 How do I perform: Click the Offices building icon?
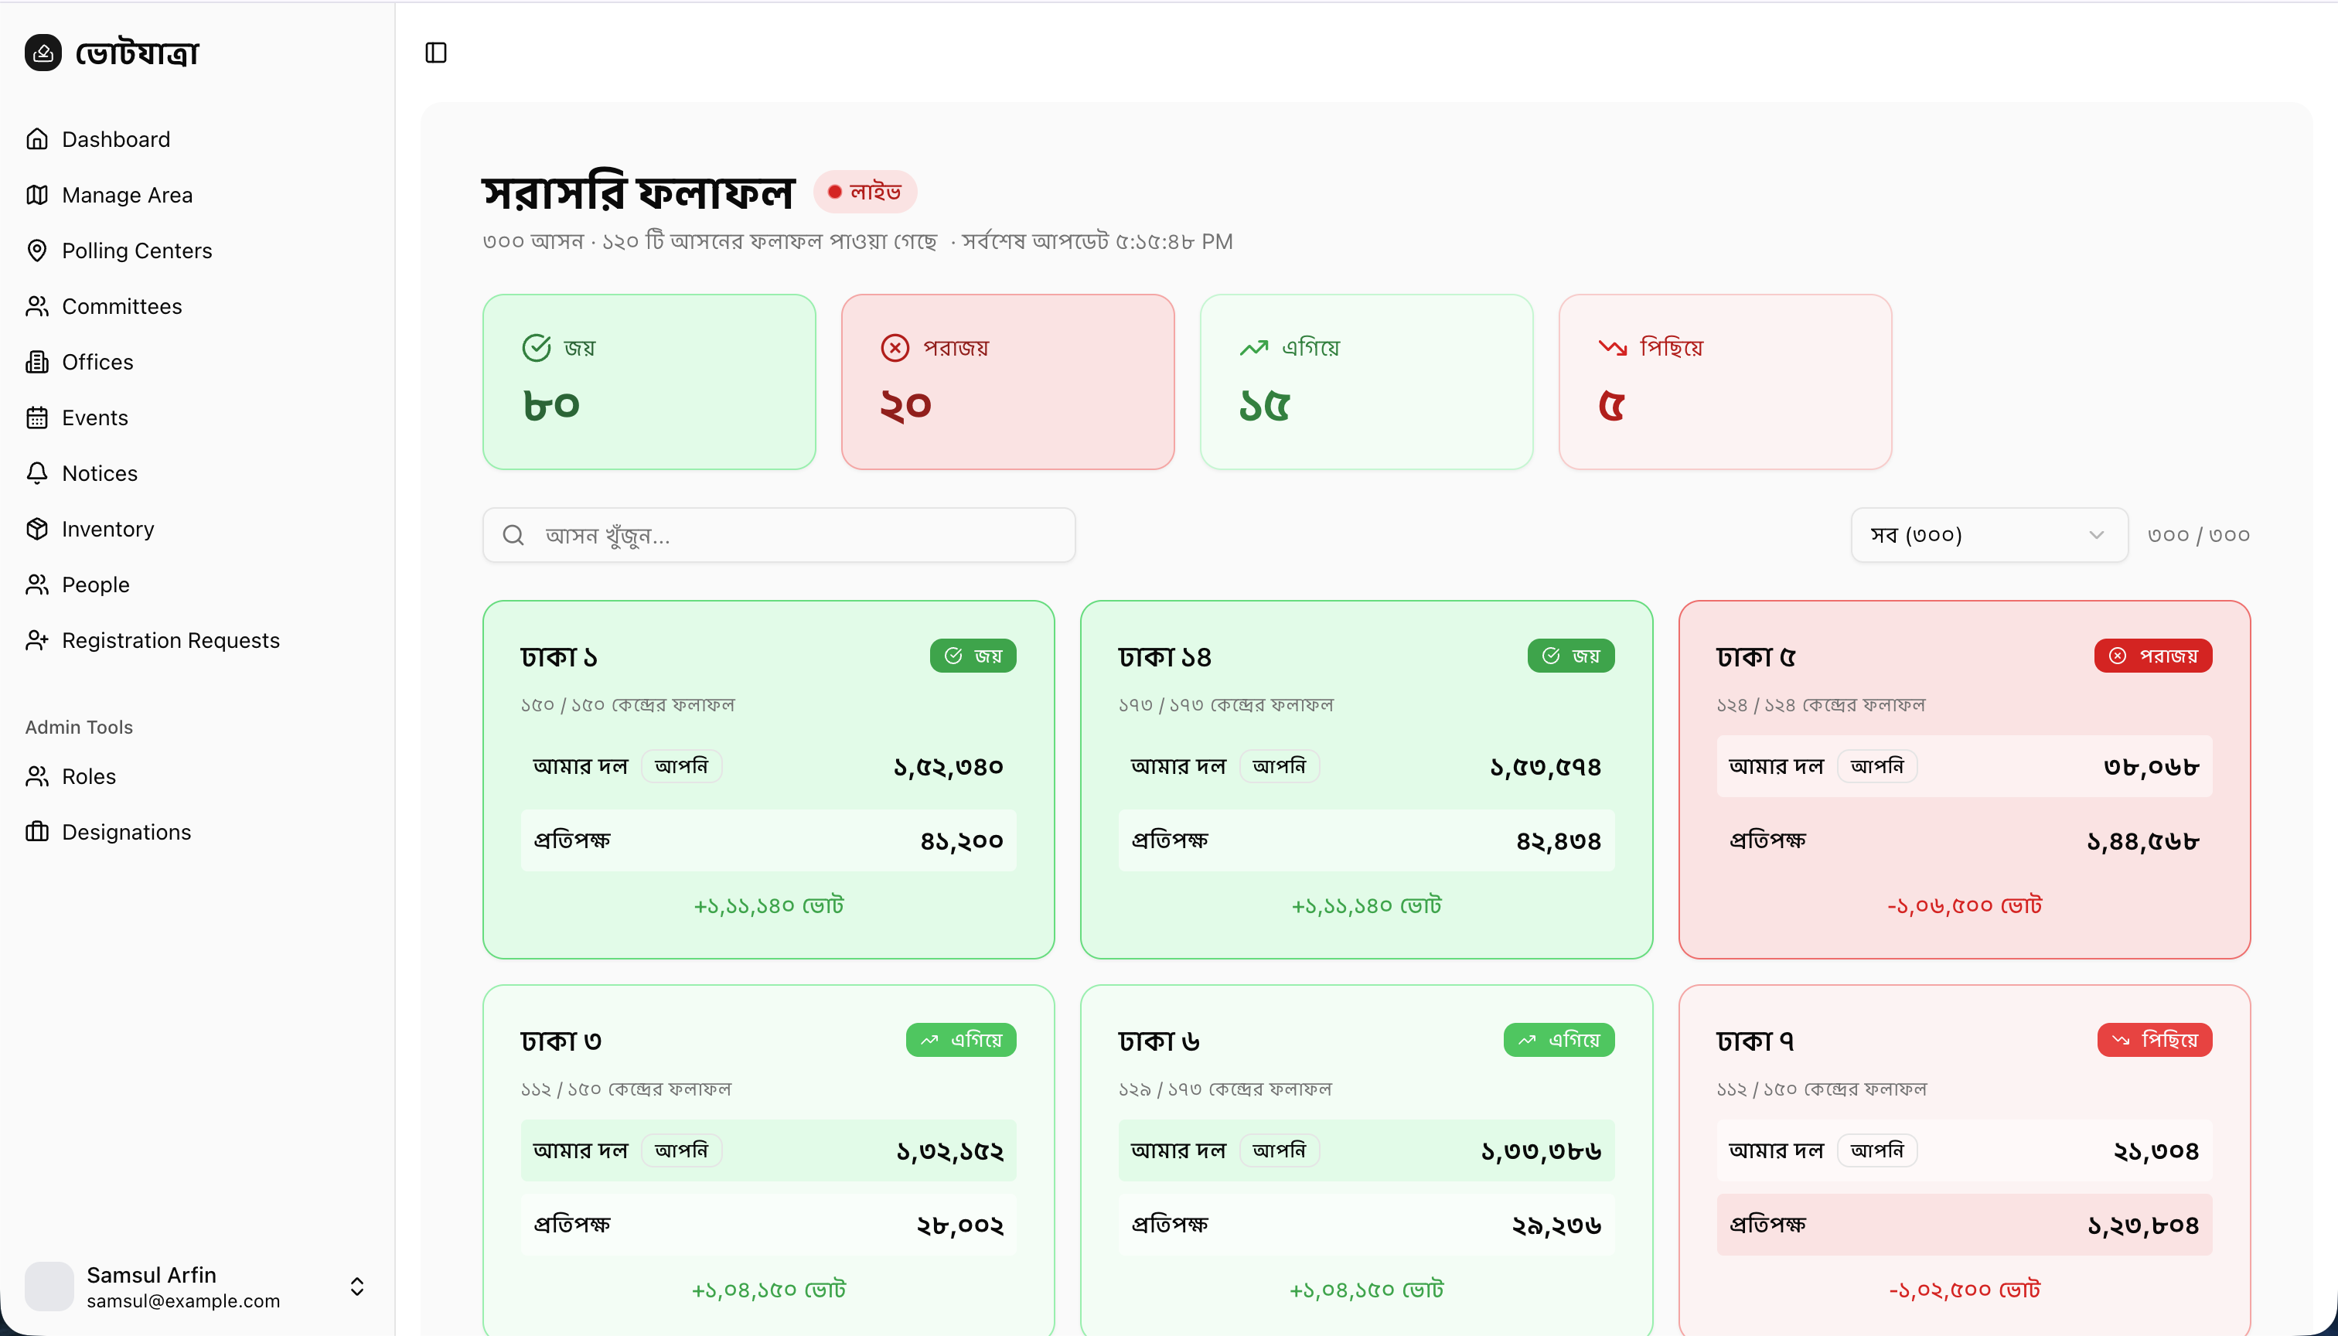36,363
